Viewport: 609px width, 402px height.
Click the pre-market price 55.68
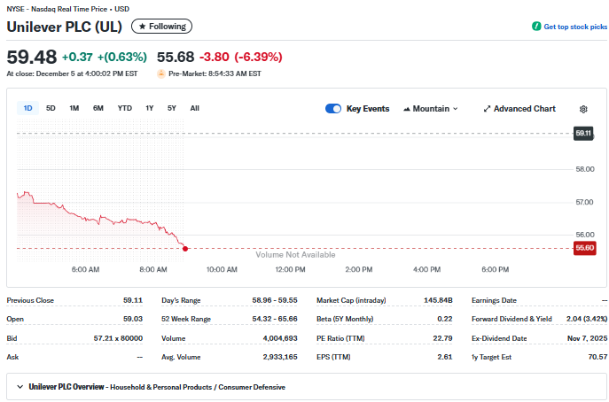176,57
